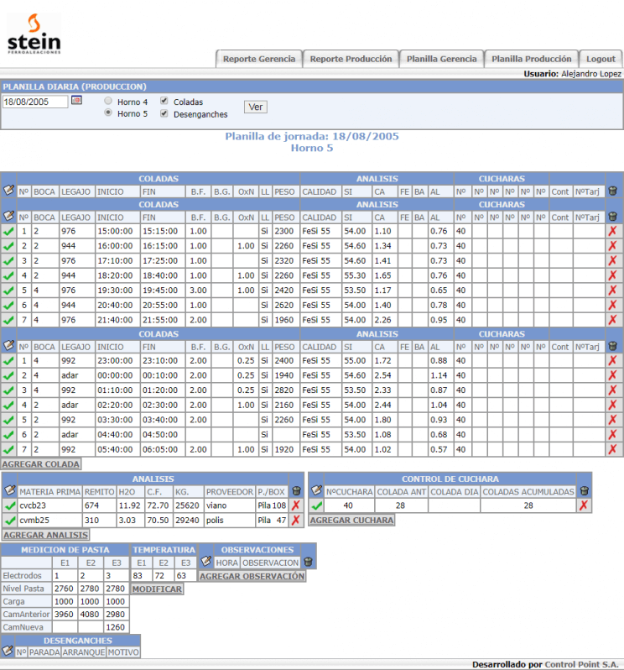Image resolution: width=624 pixels, height=670 pixels.
Task: Delete colada row starting 18:20:00
Action: click(612, 275)
